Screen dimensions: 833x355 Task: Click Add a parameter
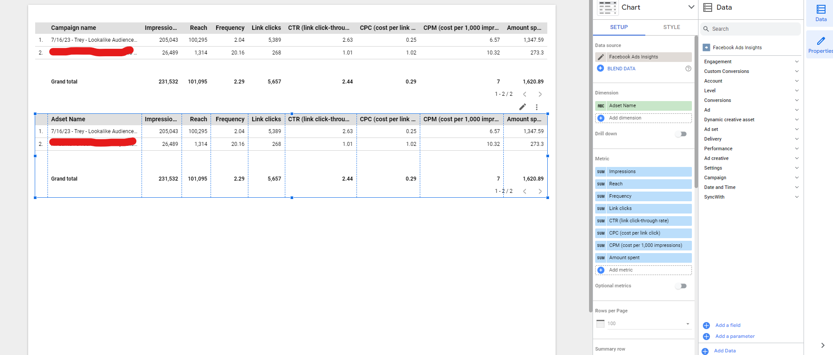tap(735, 336)
